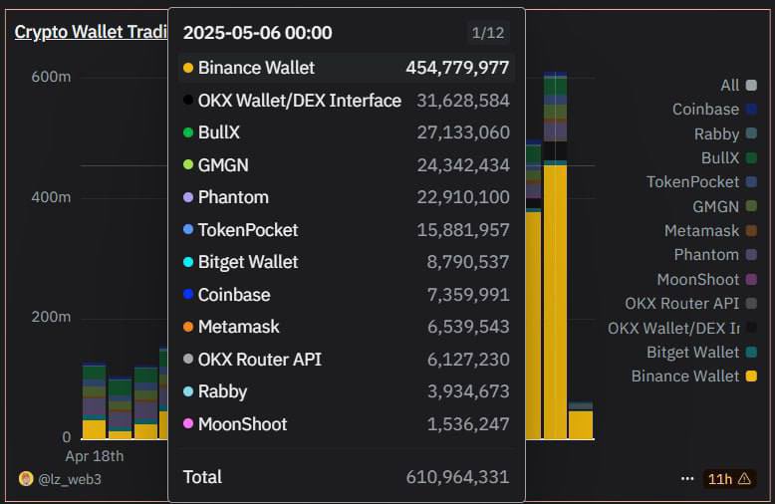The height and width of the screenshot is (504, 775).
Task: Toggle OKX Router API legend entry
Action: (x=690, y=304)
